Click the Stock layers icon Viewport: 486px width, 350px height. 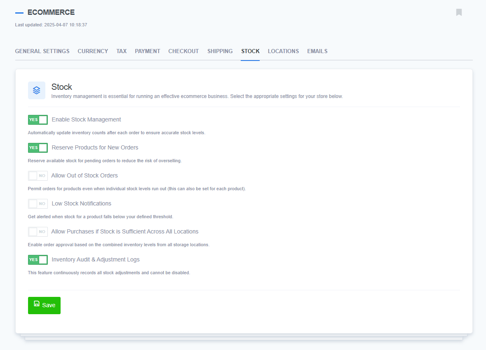click(37, 90)
